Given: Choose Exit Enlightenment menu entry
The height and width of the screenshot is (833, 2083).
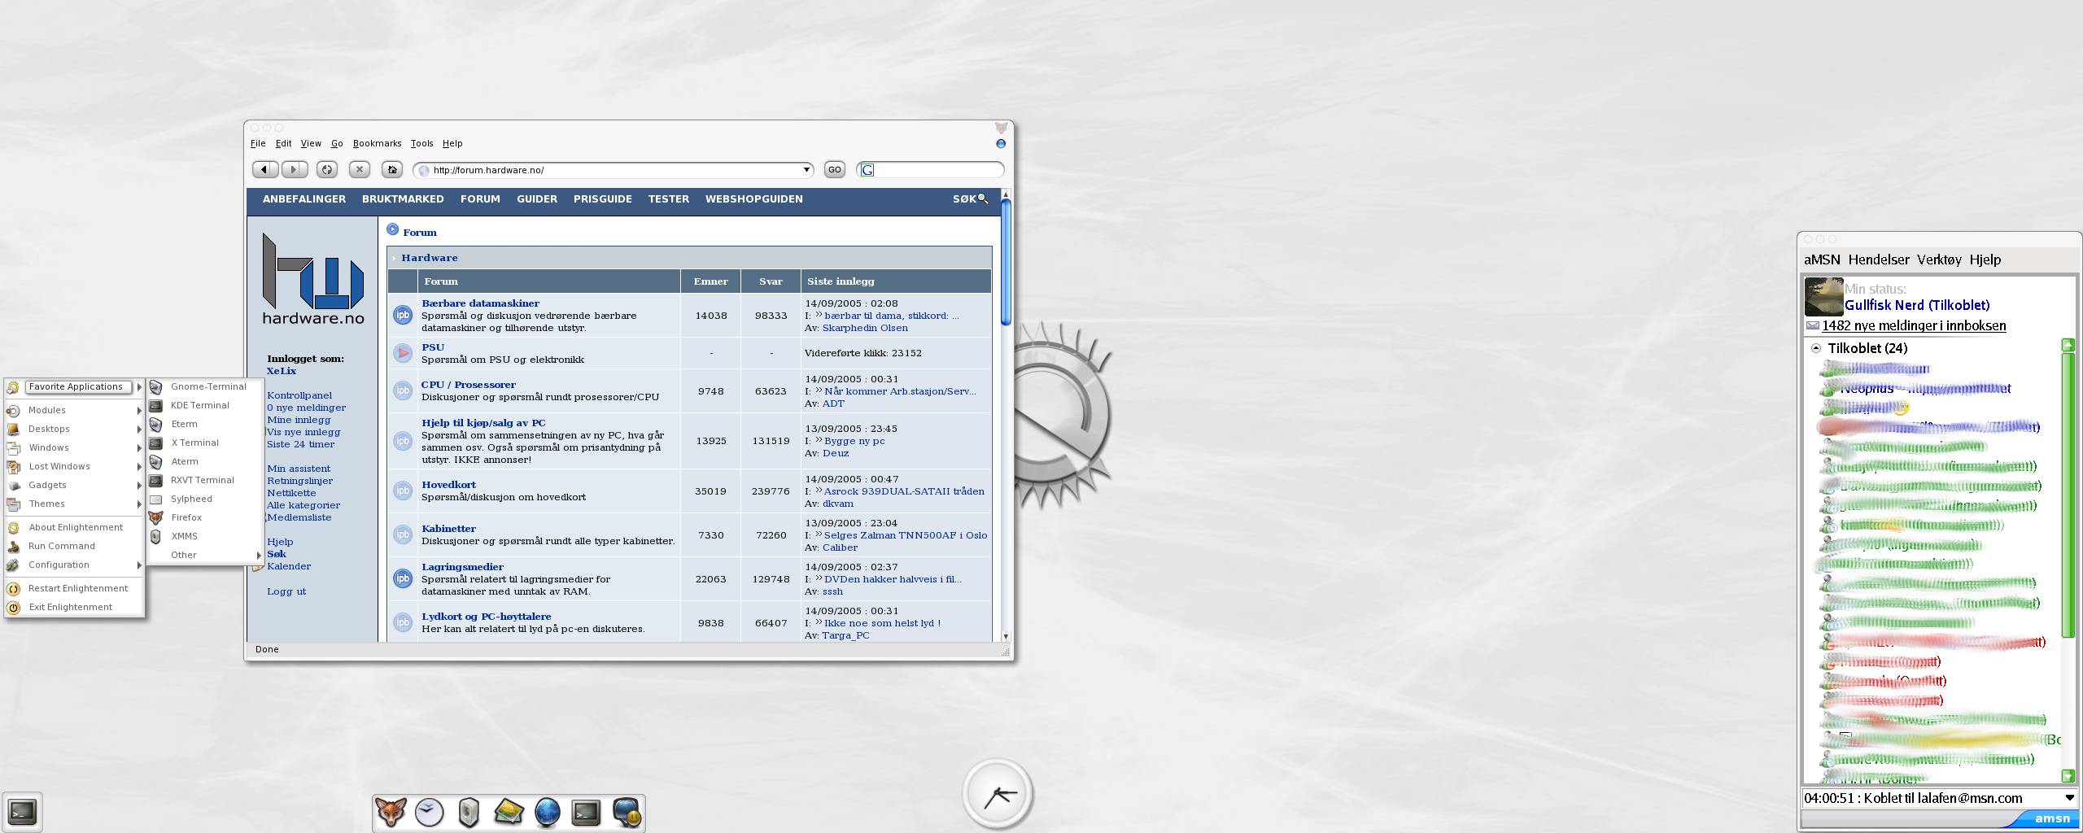Looking at the screenshot, I should [76, 607].
